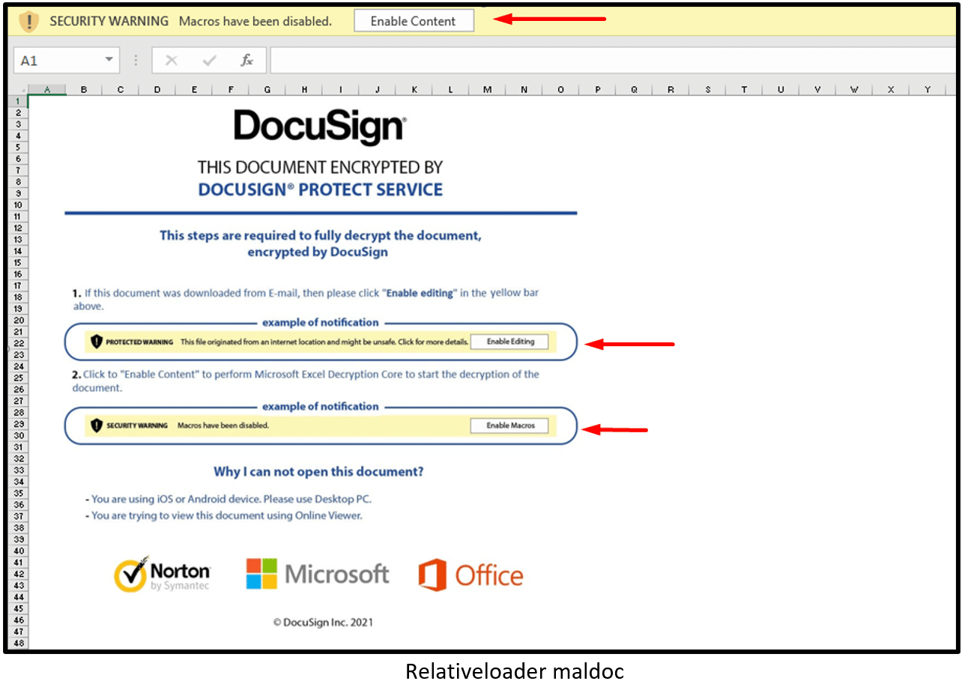Click the Norton by Symantec logo
Screen dimensions: 965x690
coord(162,575)
